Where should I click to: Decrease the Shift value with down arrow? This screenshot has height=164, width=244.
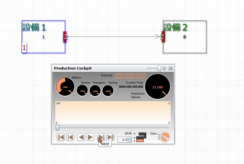coord(129,141)
